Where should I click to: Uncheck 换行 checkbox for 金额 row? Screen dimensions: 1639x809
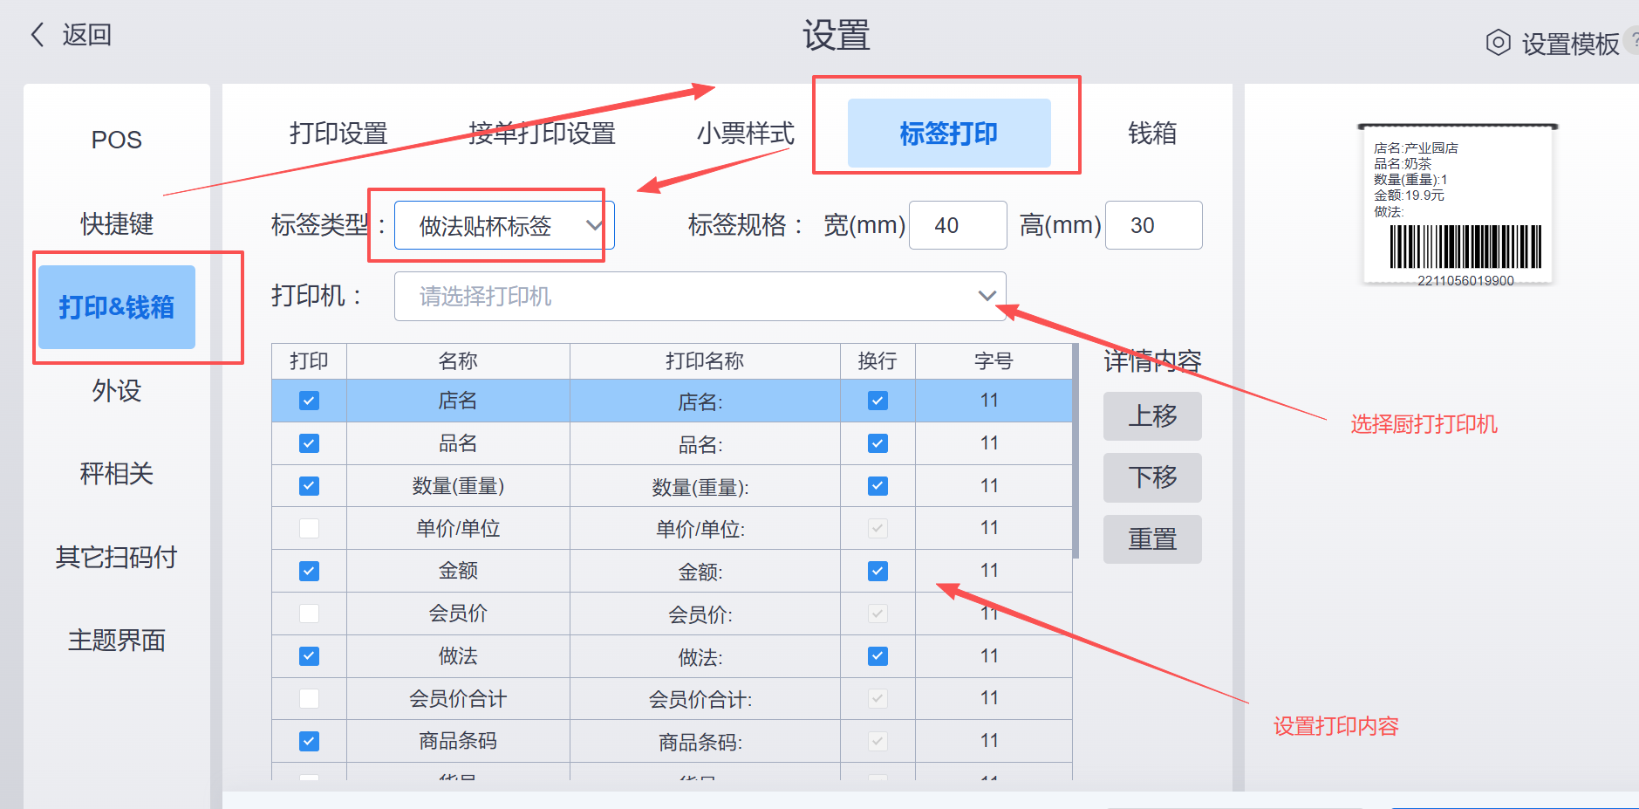tap(878, 572)
